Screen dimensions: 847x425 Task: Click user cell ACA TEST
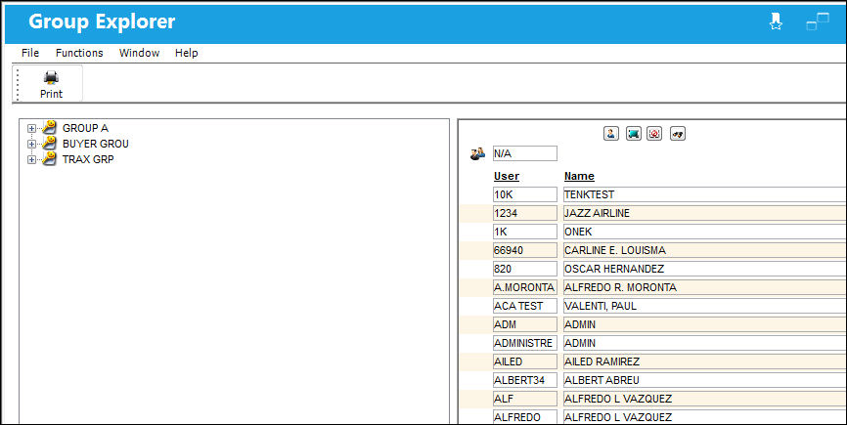(524, 306)
